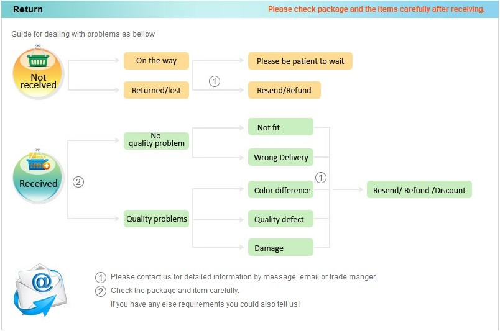The width and height of the screenshot is (500, 331).
Task: Click the email envelope icon
Action: point(39,289)
